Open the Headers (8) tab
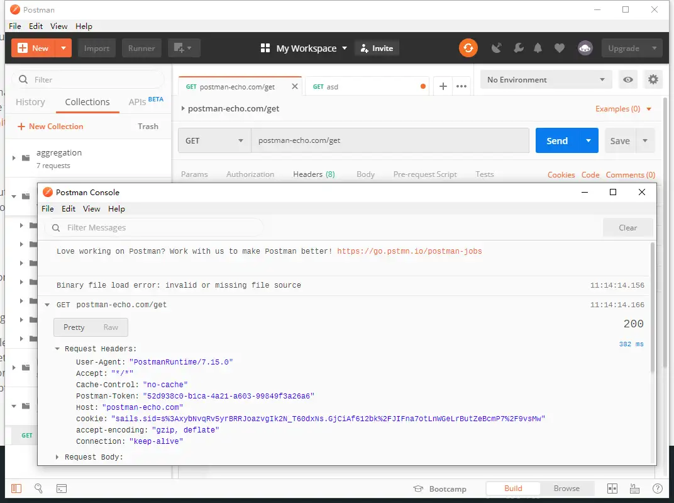 coord(314,174)
